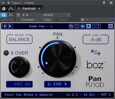
Task: Pin the Inserts window
Action: pyautogui.click(x=104, y=3)
